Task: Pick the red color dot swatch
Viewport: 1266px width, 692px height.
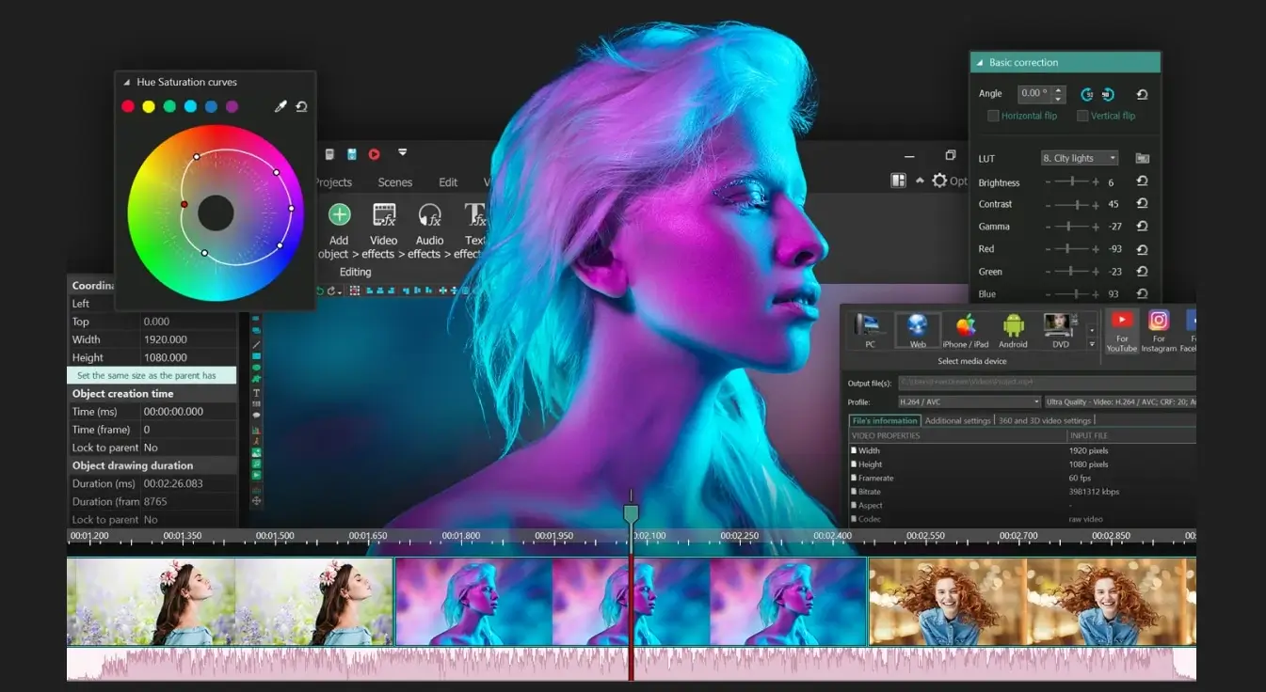Action: click(x=128, y=107)
